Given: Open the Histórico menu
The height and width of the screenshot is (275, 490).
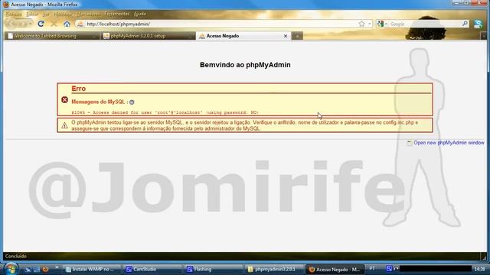Looking at the screenshot, I should click(x=63, y=14).
